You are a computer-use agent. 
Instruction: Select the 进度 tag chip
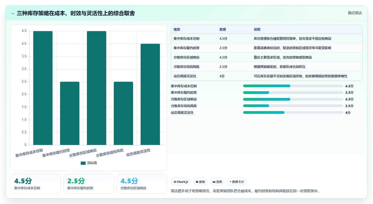217,182
